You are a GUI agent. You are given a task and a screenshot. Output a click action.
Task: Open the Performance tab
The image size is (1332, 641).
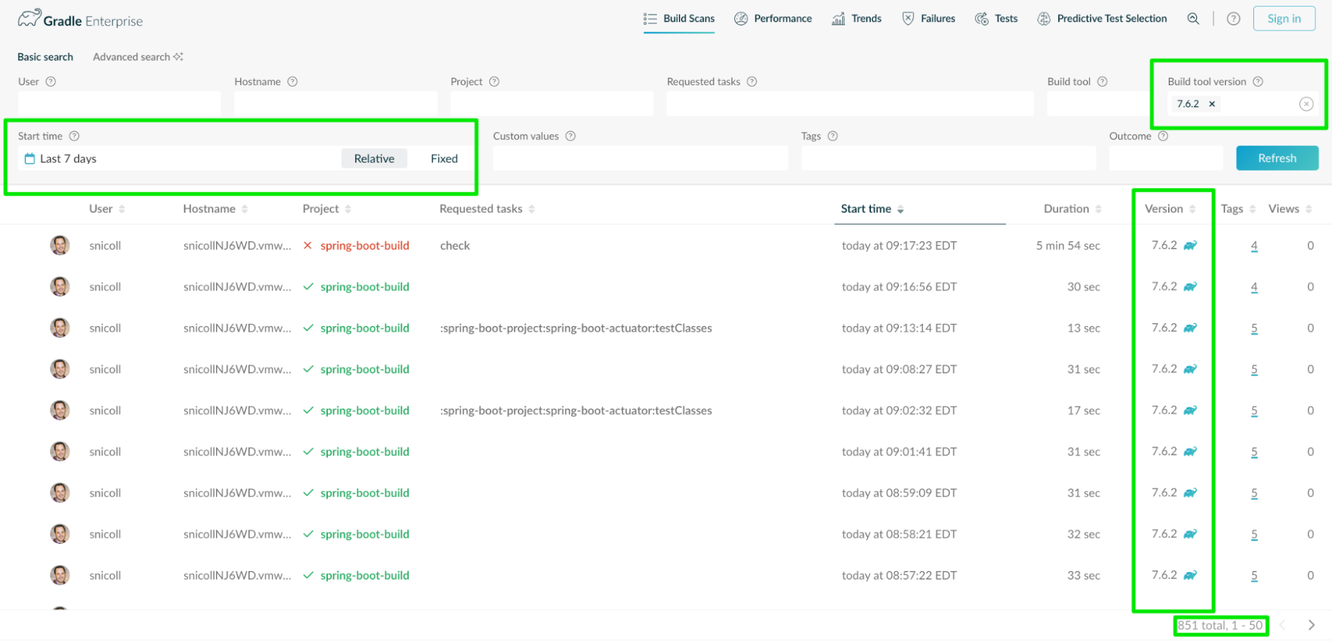tap(773, 19)
